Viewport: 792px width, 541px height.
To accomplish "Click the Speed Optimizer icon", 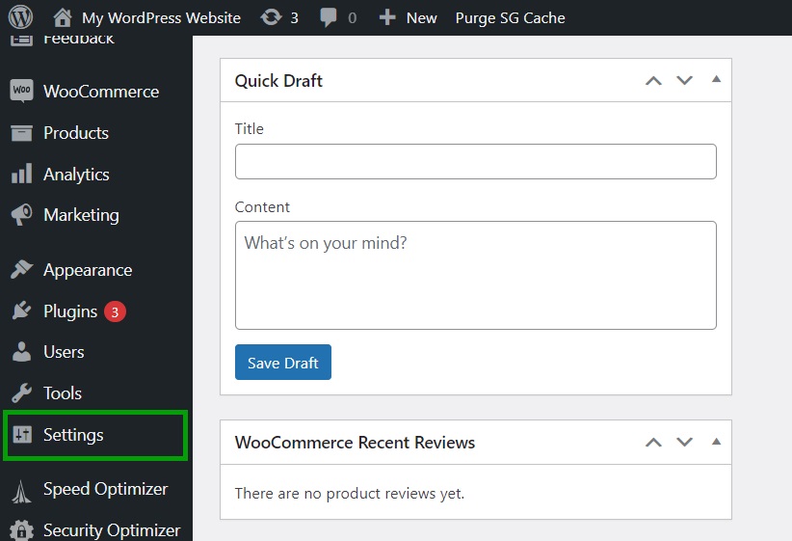I will pyautogui.click(x=21, y=492).
